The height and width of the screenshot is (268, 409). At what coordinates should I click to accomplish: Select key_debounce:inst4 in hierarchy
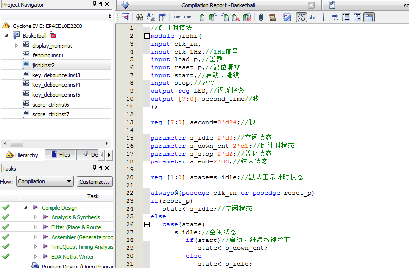(x=56, y=85)
